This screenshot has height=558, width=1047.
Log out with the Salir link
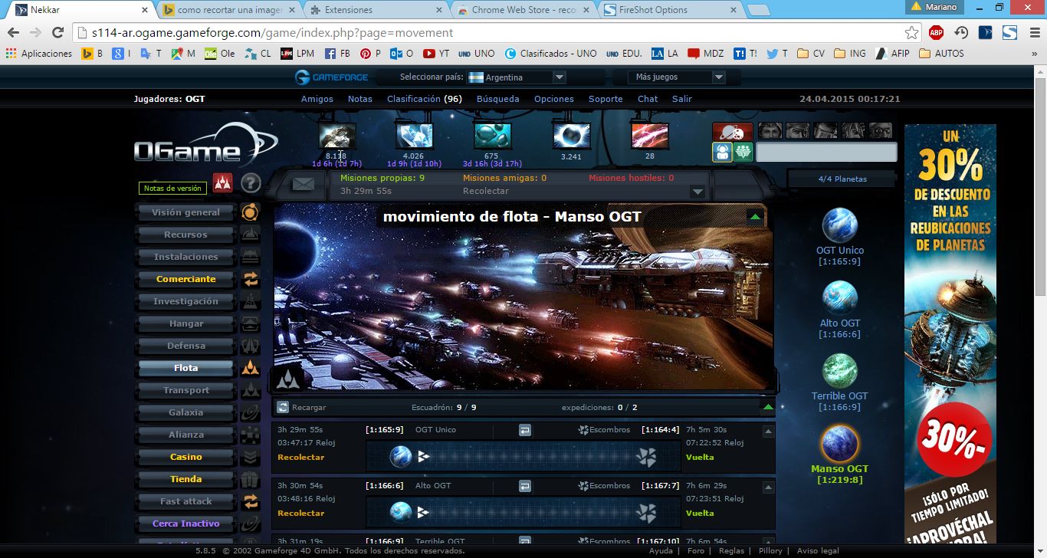[682, 99]
